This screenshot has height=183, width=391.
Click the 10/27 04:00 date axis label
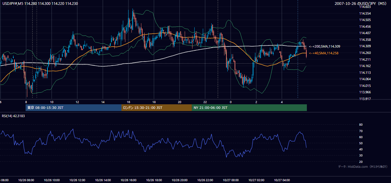pos(282,180)
